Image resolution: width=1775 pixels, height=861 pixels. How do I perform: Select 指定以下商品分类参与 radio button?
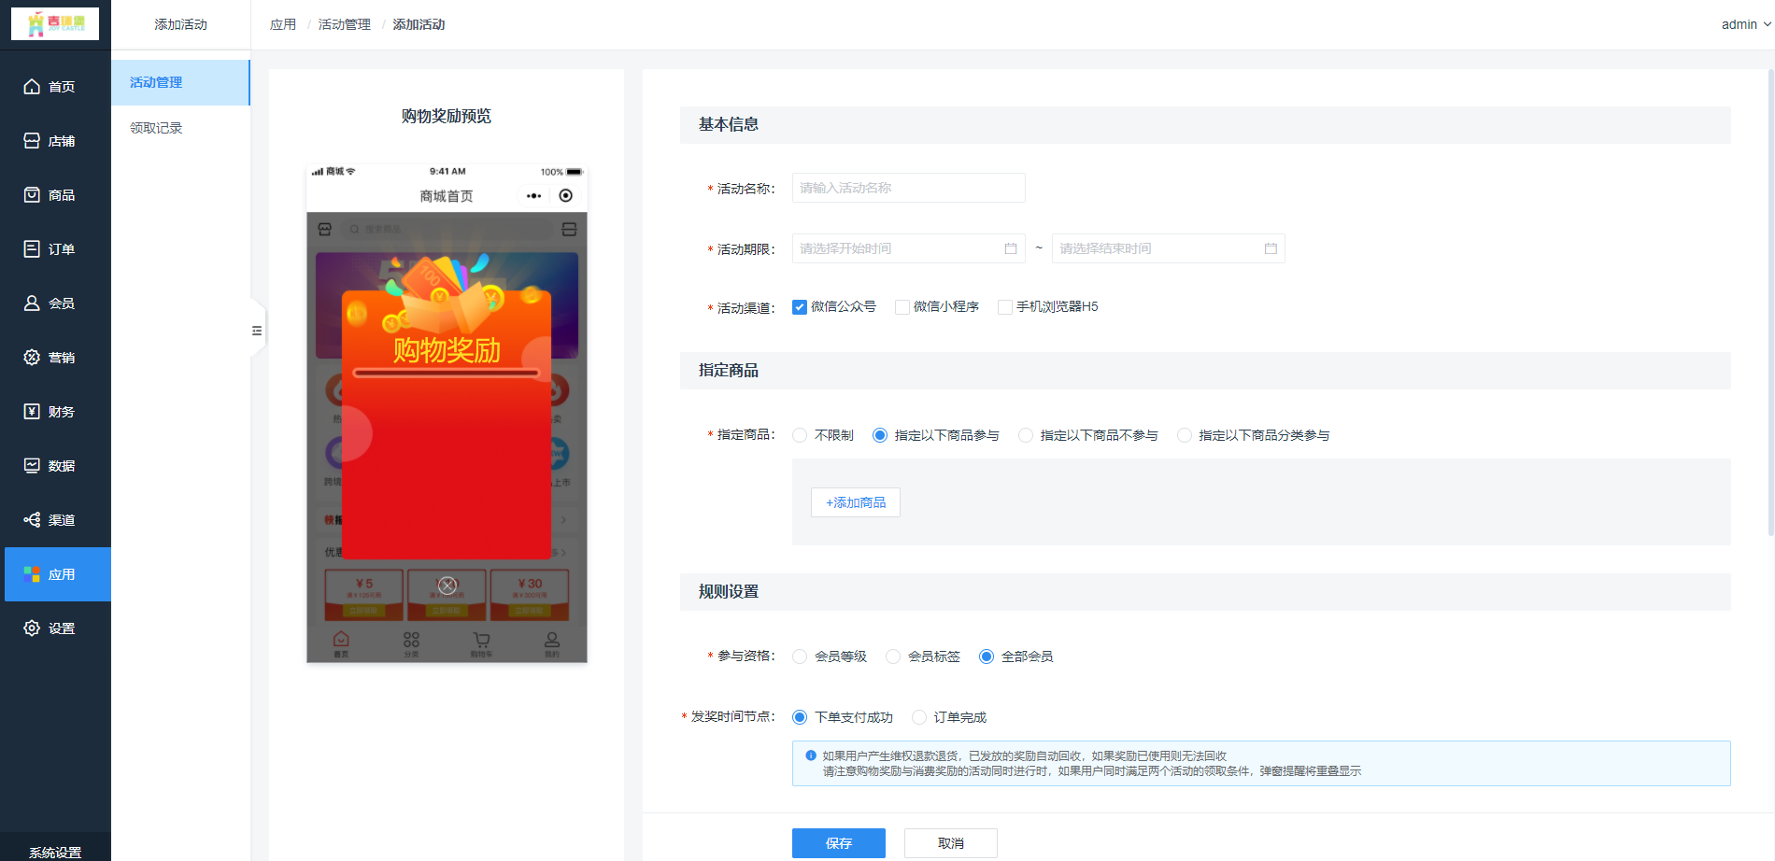pyautogui.click(x=1185, y=435)
